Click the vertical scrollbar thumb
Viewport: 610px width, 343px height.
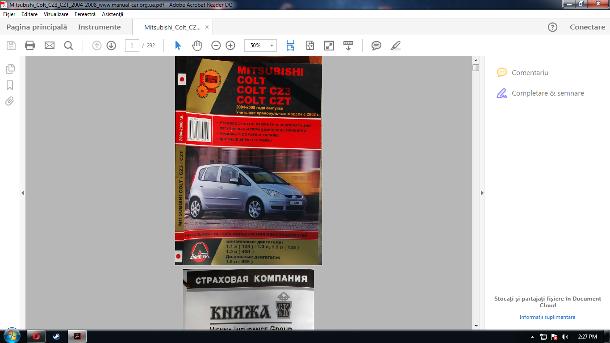pos(476,68)
